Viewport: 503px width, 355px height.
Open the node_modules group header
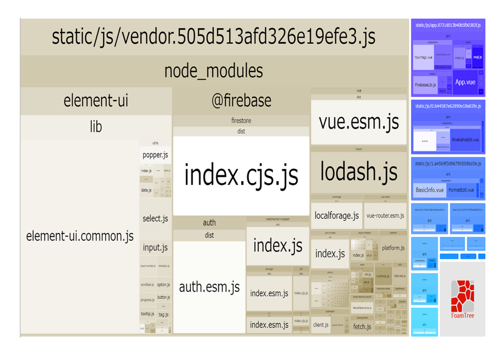[214, 71]
